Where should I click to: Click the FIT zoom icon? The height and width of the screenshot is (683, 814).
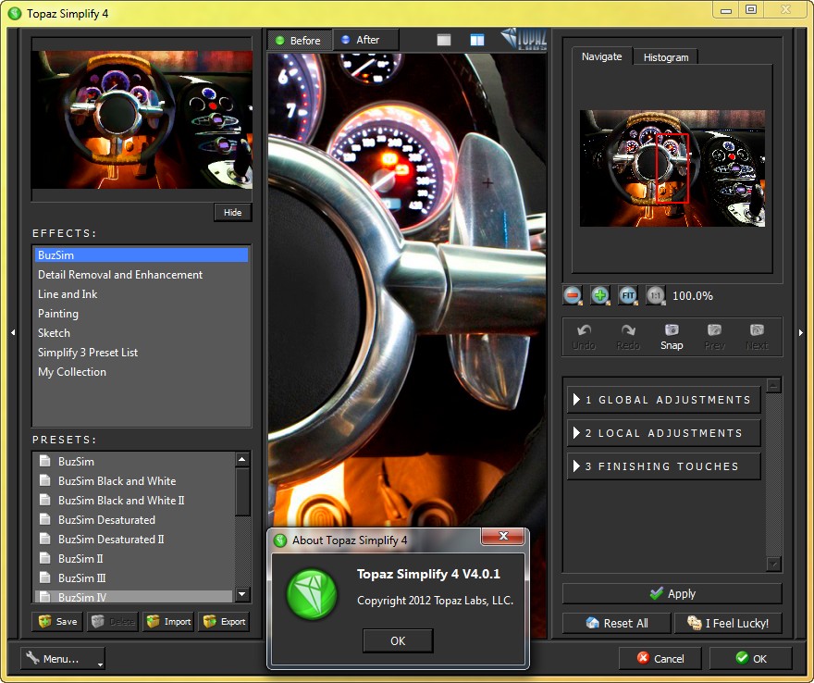tap(628, 295)
